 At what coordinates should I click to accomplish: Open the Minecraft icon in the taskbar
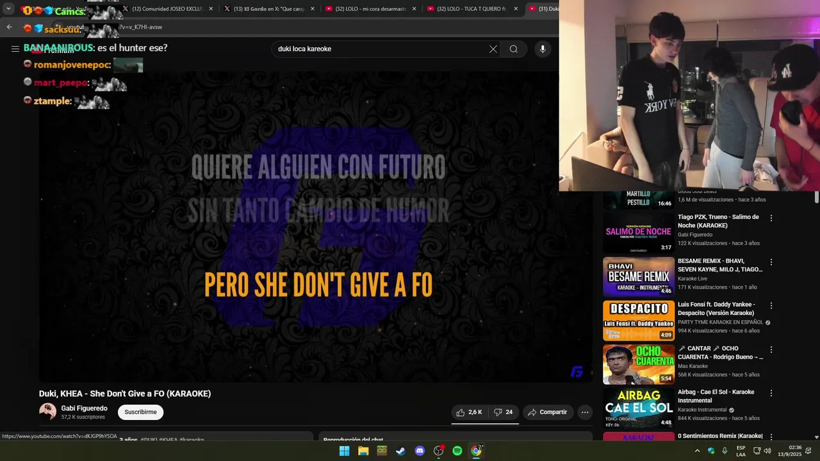tap(382, 451)
